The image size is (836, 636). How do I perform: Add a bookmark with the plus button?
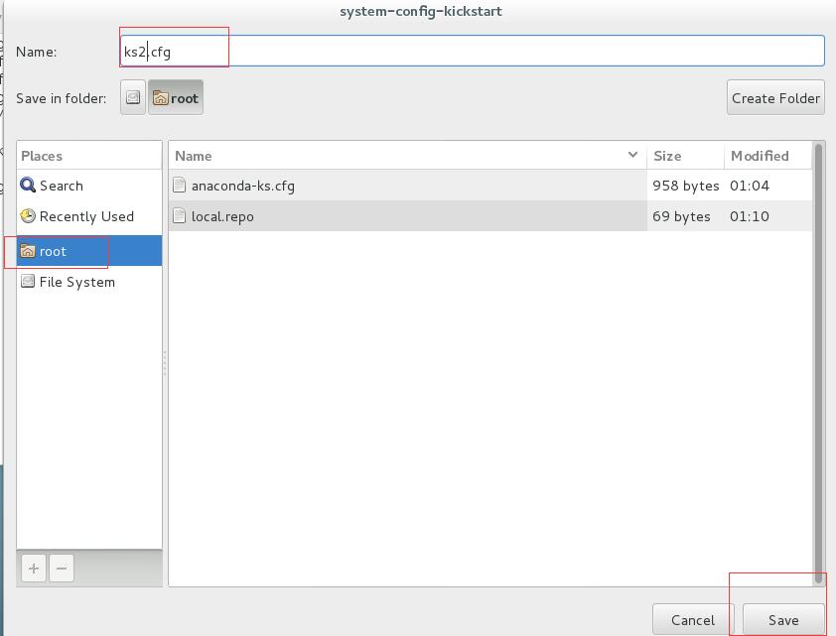point(34,569)
